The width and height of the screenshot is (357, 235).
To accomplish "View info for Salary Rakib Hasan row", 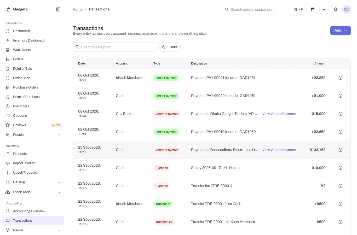I will [x=341, y=168].
